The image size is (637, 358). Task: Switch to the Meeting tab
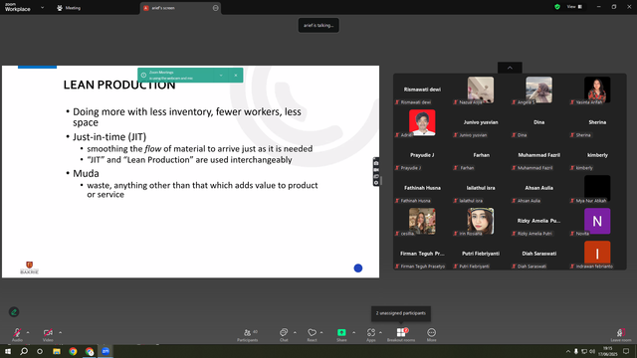pos(69,8)
